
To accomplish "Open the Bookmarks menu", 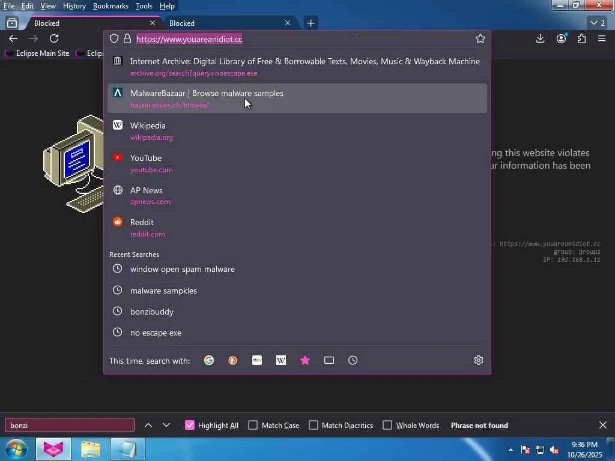I will tap(111, 6).
